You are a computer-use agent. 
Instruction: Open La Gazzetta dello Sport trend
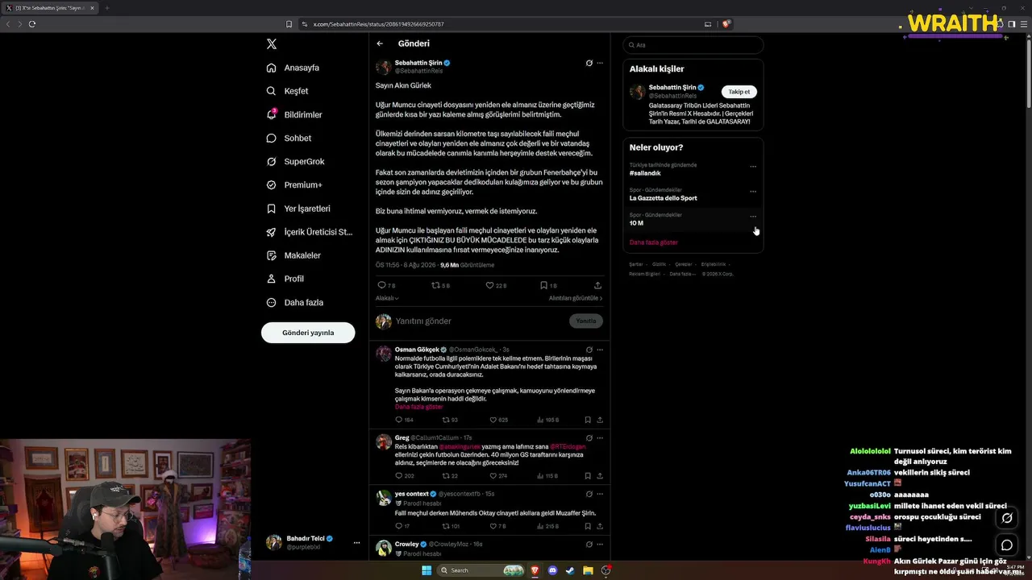664,198
